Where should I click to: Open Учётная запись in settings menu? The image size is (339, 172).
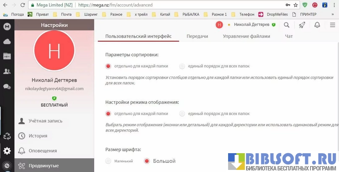coord(45,121)
